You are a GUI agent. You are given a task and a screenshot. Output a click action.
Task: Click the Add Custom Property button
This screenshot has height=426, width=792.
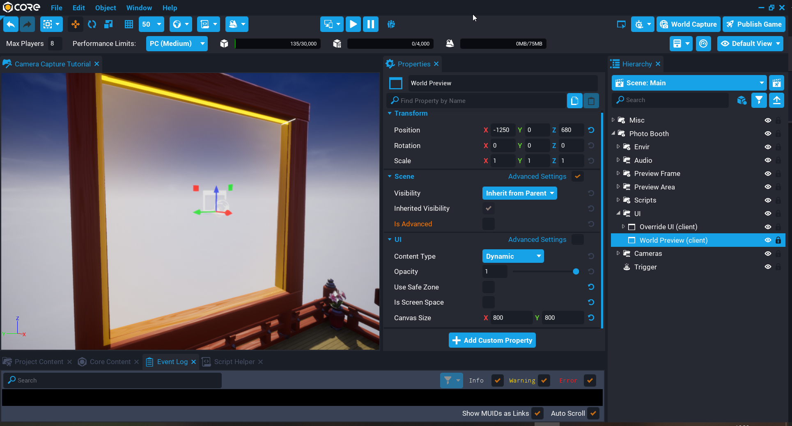(492, 340)
